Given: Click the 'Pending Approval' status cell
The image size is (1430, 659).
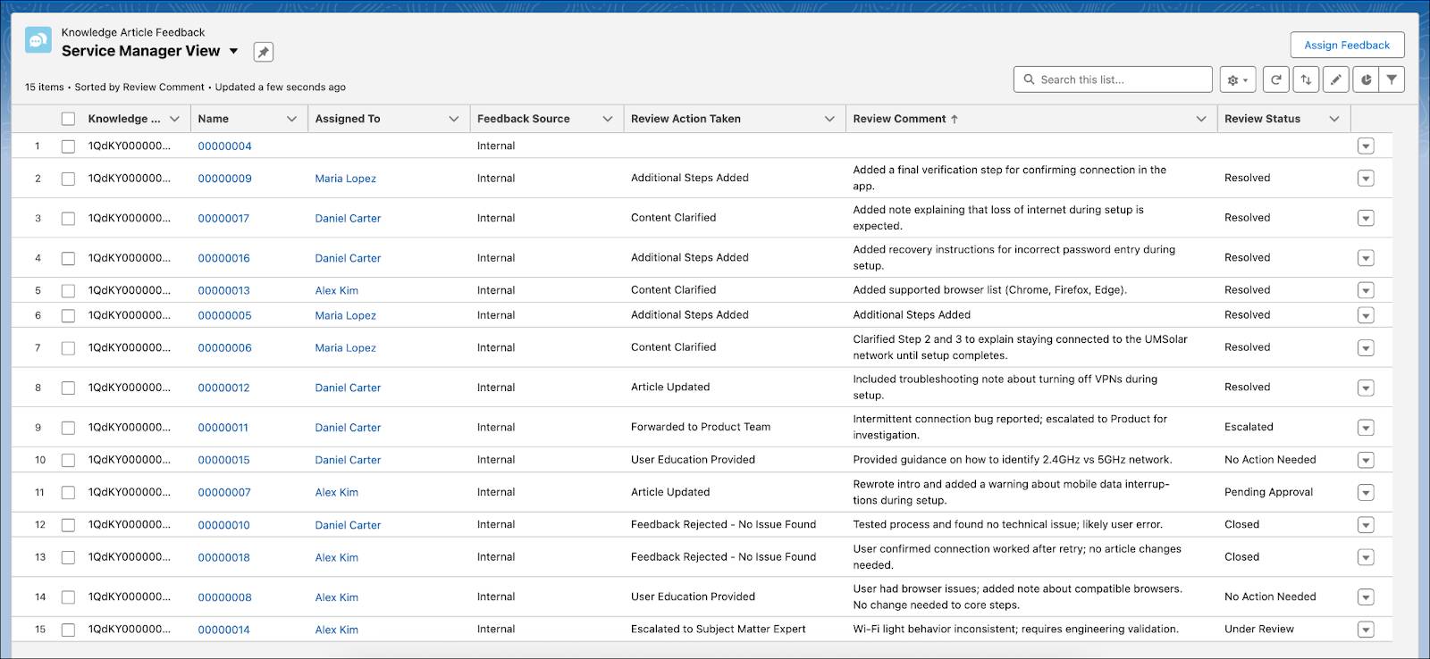Looking at the screenshot, I should tap(1268, 492).
